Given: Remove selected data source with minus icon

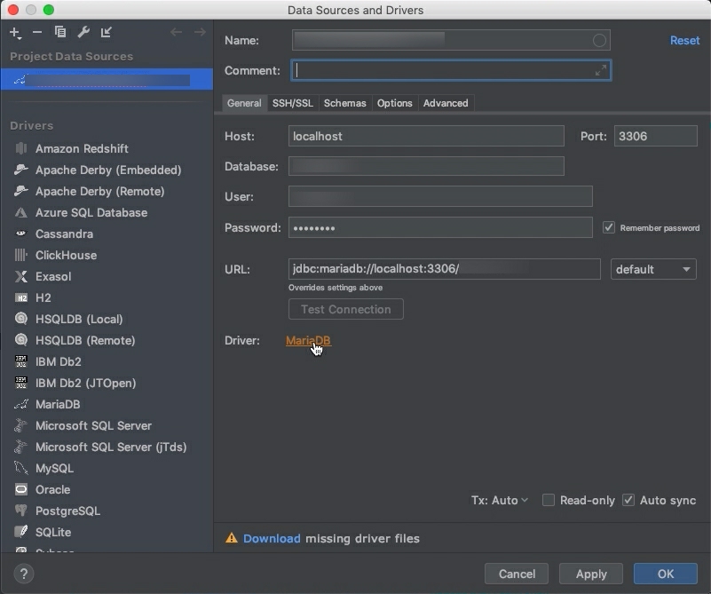Looking at the screenshot, I should (x=37, y=32).
